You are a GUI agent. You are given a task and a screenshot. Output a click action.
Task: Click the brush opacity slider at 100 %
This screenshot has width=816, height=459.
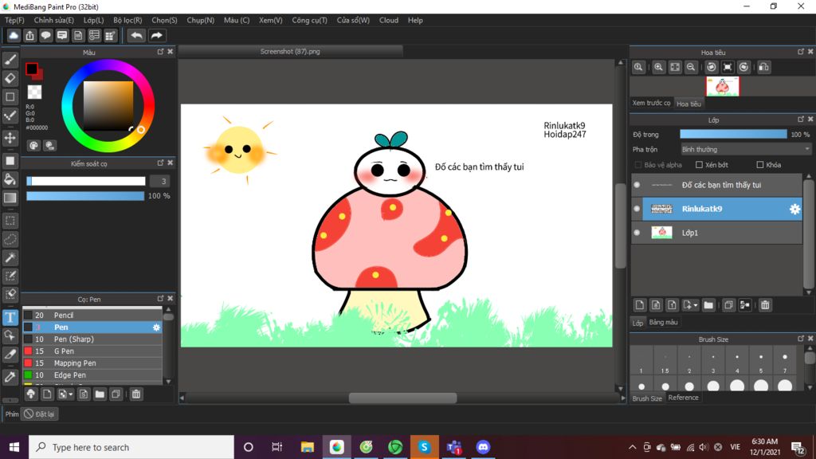[85, 196]
